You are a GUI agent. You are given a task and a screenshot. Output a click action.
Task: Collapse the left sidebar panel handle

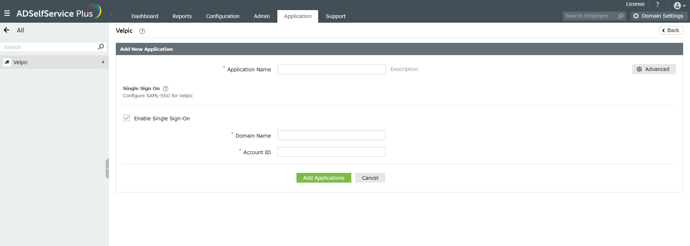tap(107, 169)
